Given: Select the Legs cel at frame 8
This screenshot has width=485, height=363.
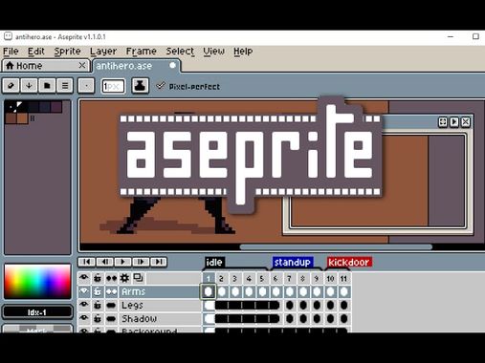Looking at the screenshot, I should coord(303,305).
